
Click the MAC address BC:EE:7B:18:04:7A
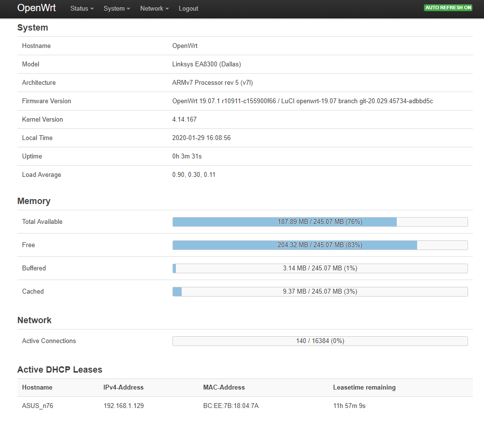pos(231,406)
